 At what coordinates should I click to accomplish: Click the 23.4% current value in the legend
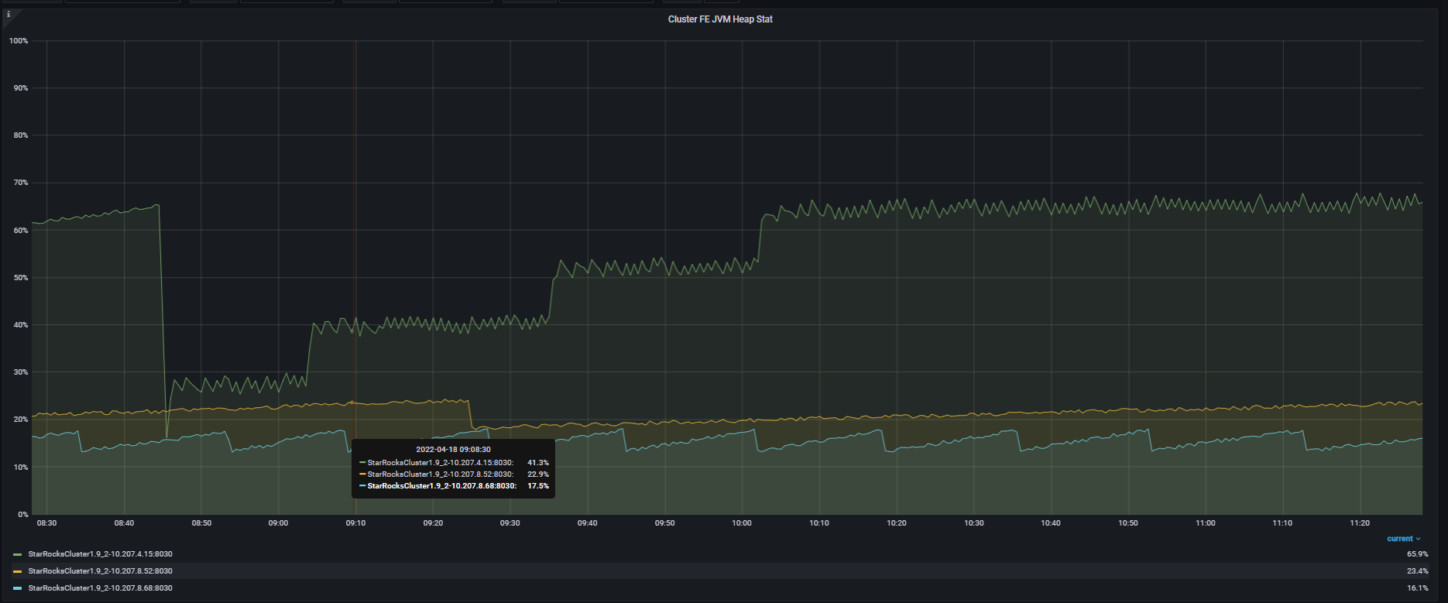1417,571
